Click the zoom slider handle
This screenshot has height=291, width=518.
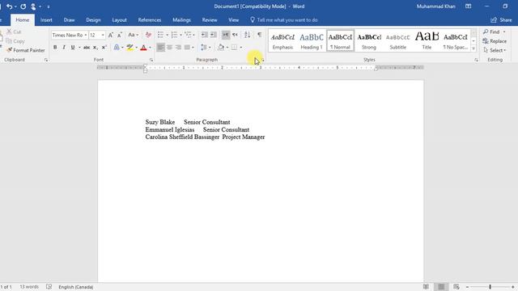tap(490, 287)
